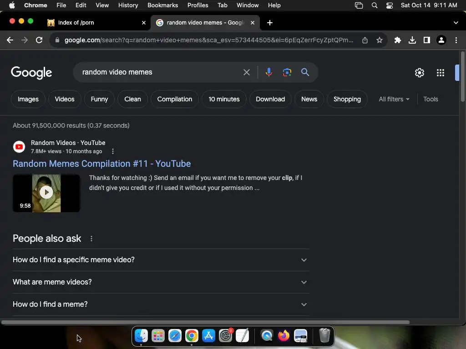Screen dimensions: 466x349
Task: Open Control Center in the menu bar
Action: click(x=390, y=5)
